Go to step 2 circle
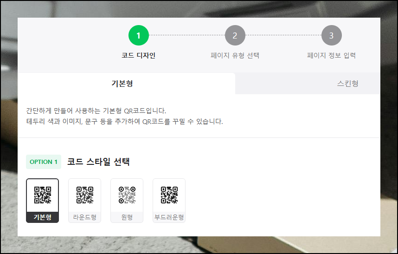Viewport: 398px width, 254px height. pyautogui.click(x=235, y=35)
